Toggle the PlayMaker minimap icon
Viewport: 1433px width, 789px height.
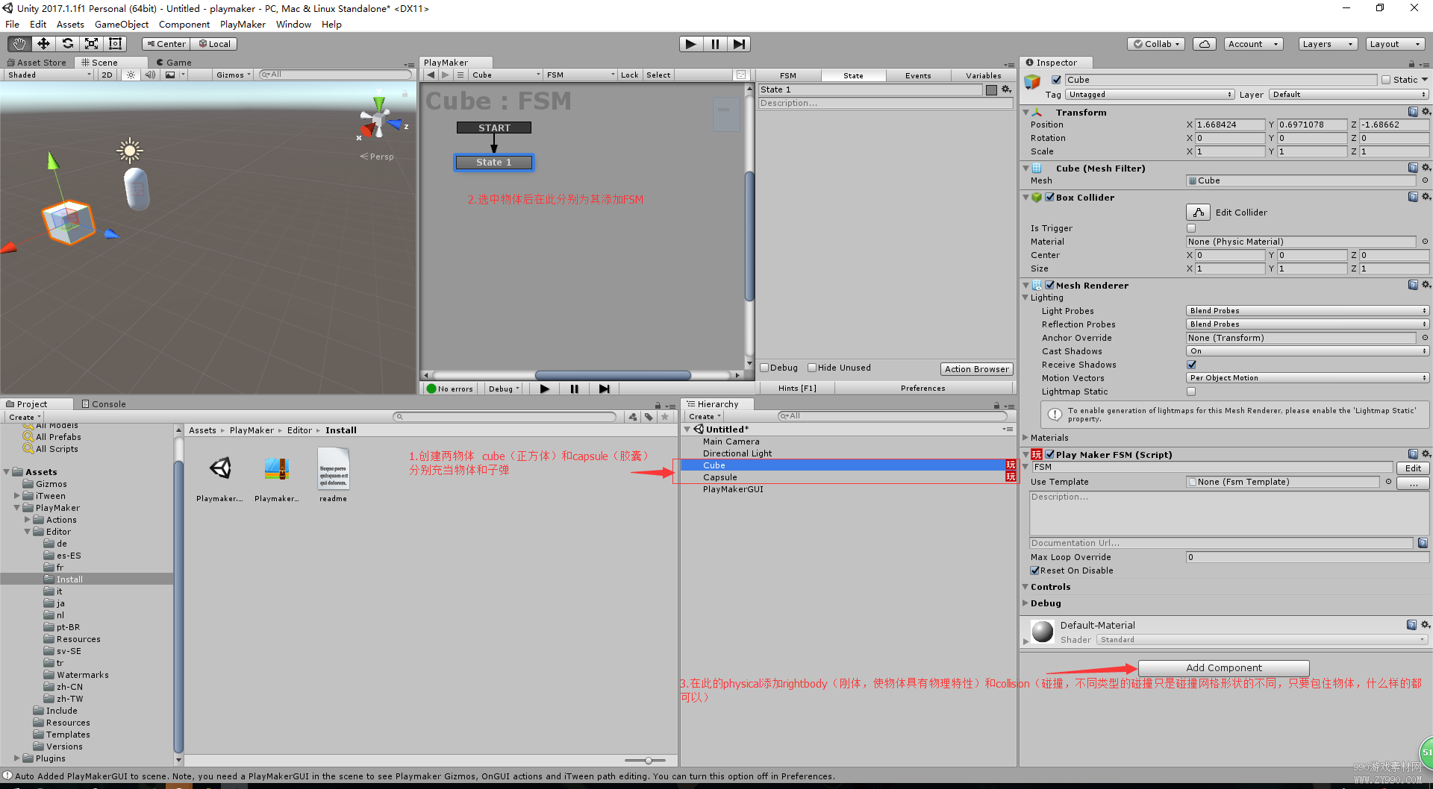740,75
